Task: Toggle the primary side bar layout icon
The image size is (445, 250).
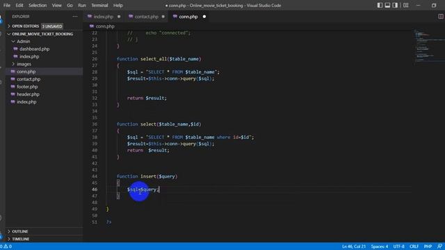Action: pos(380,5)
